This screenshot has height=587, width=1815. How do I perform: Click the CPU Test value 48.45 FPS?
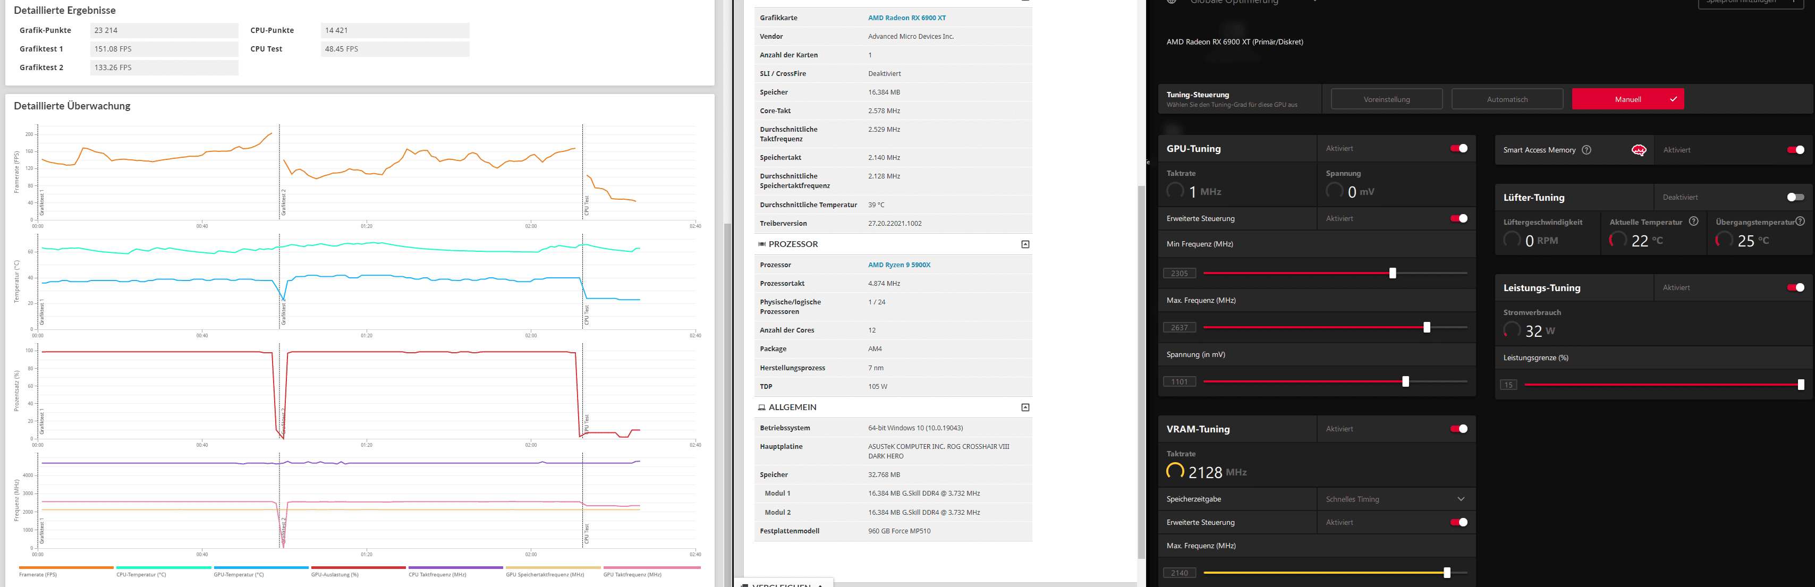pyautogui.click(x=395, y=49)
